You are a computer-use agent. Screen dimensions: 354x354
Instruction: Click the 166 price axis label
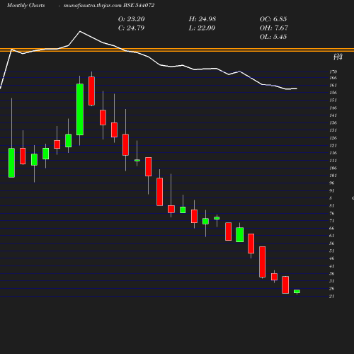333,78
